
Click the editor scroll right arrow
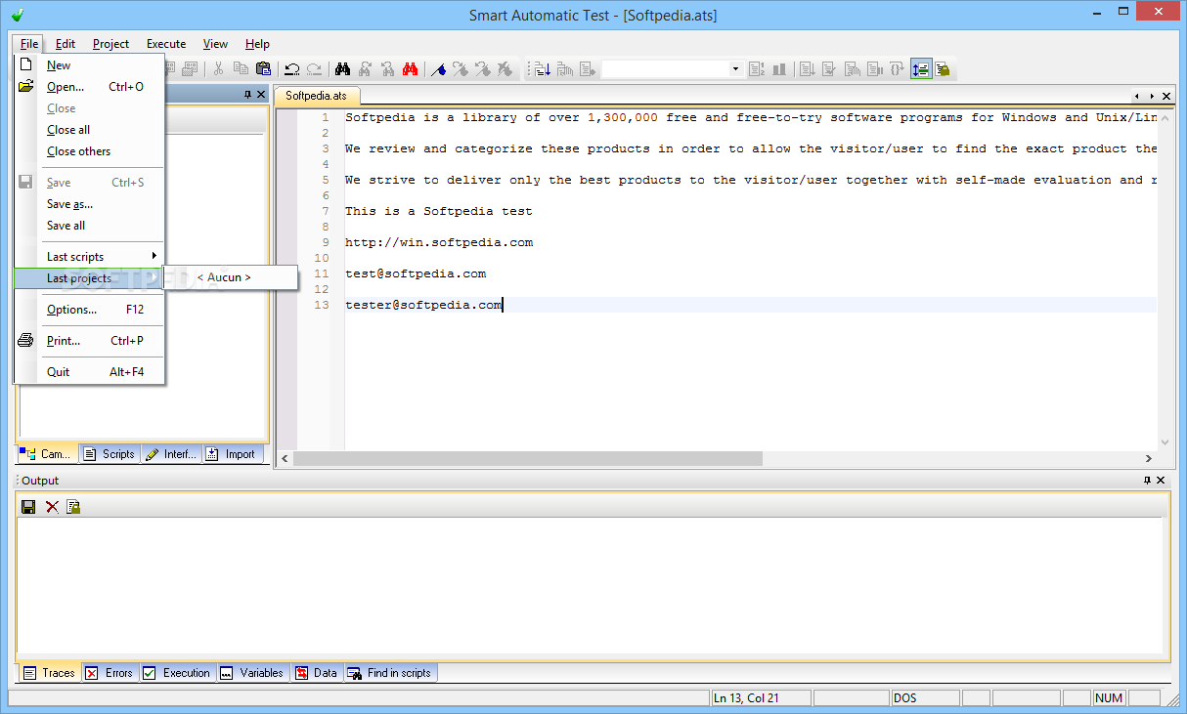click(x=1149, y=458)
